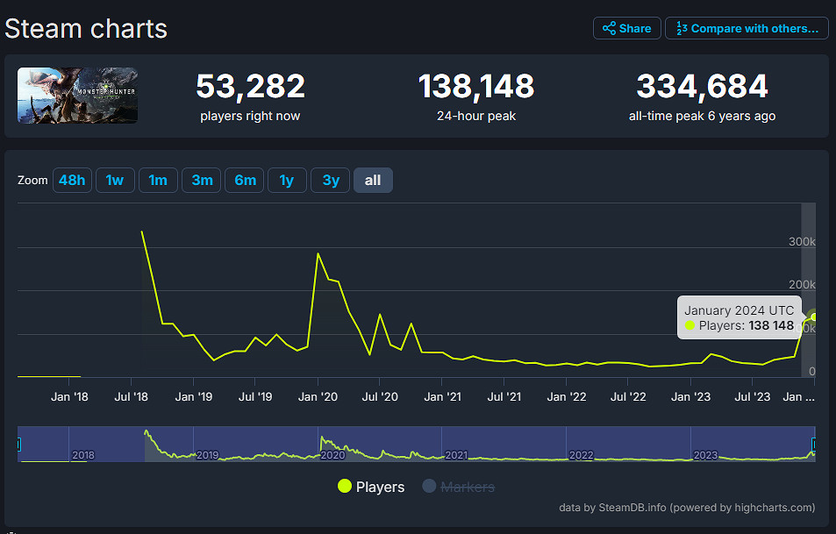Click the right navigator handle
836x534 pixels.
pos(815,445)
